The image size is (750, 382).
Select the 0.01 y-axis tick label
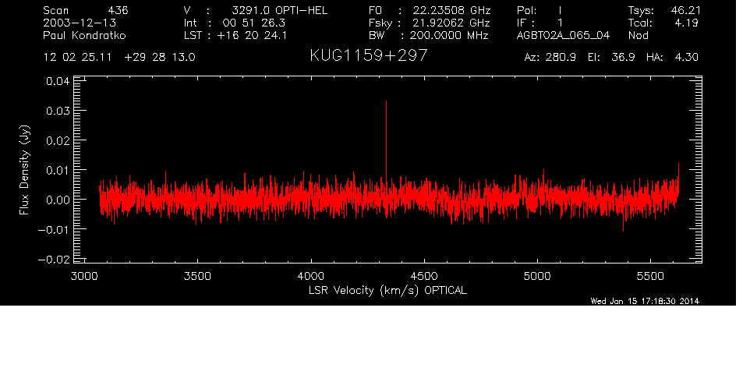58,170
